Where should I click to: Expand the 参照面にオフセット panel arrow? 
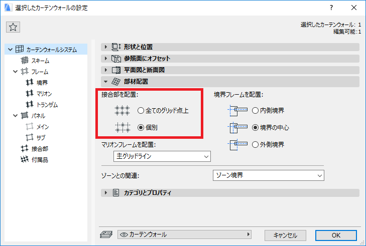106,59
